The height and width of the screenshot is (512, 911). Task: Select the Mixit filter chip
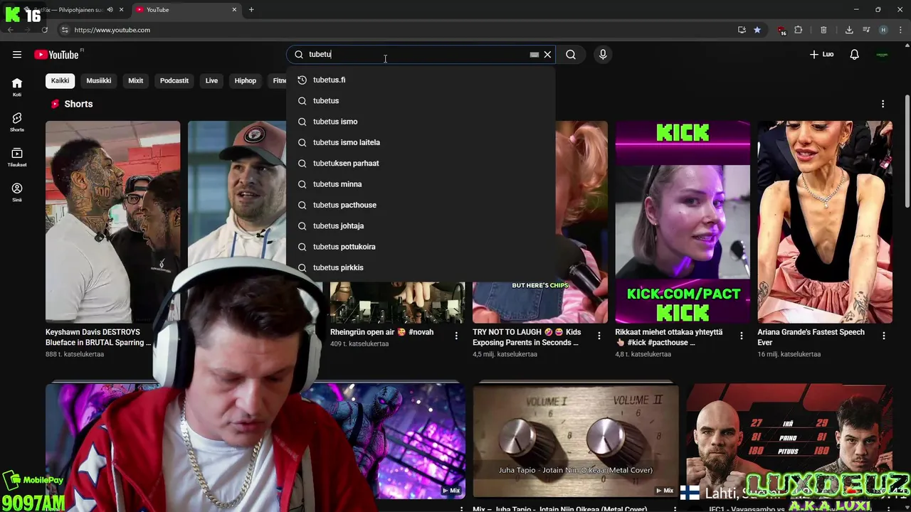pos(136,80)
